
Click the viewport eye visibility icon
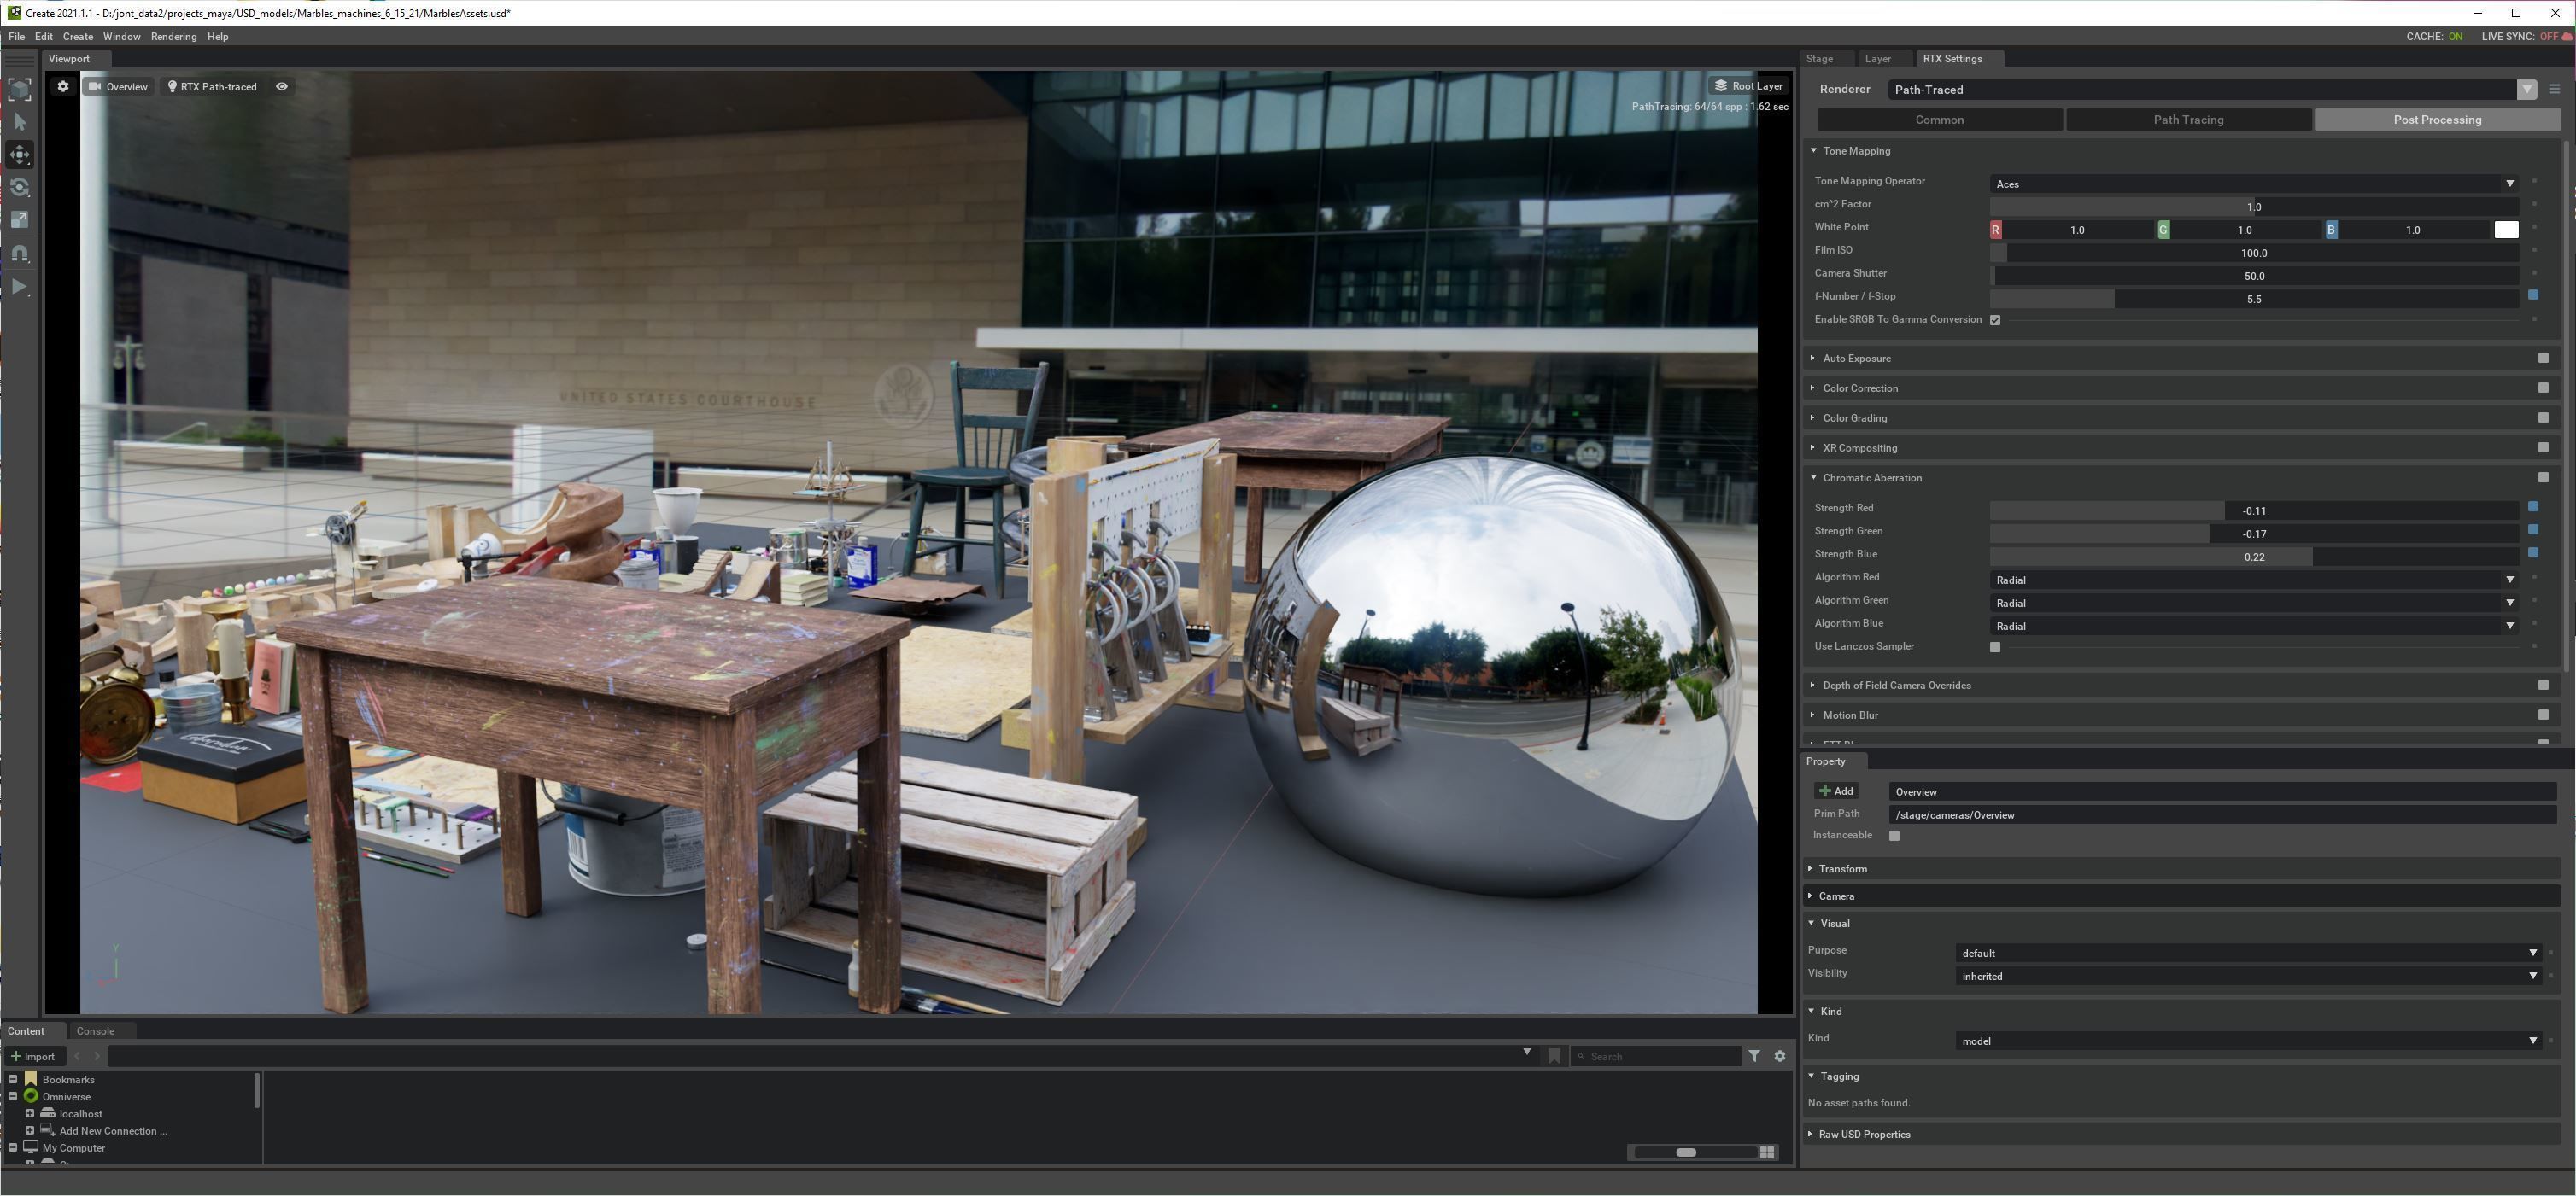click(282, 87)
